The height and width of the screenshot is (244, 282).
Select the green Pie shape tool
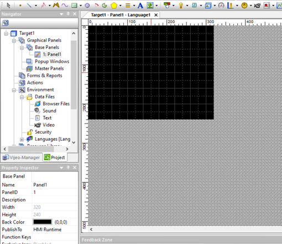click(105, 6)
